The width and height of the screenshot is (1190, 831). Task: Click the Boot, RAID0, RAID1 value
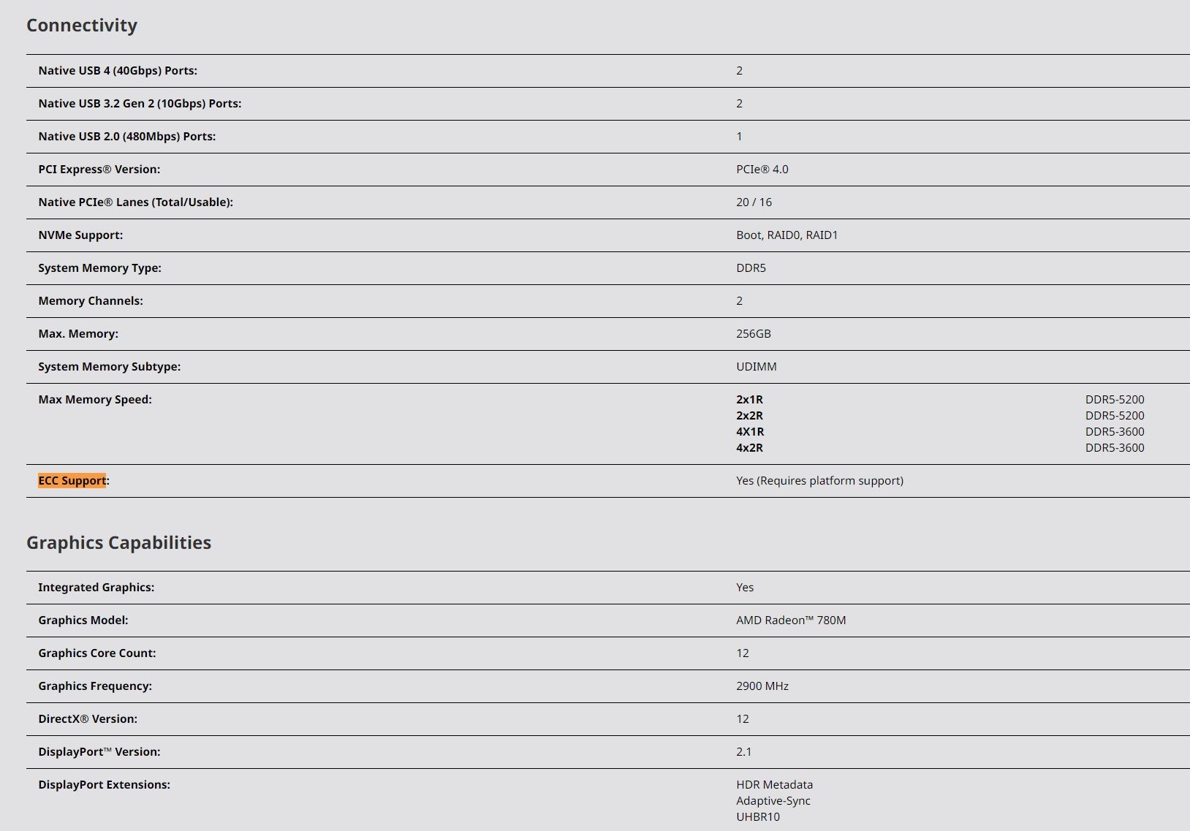[787, 235]
